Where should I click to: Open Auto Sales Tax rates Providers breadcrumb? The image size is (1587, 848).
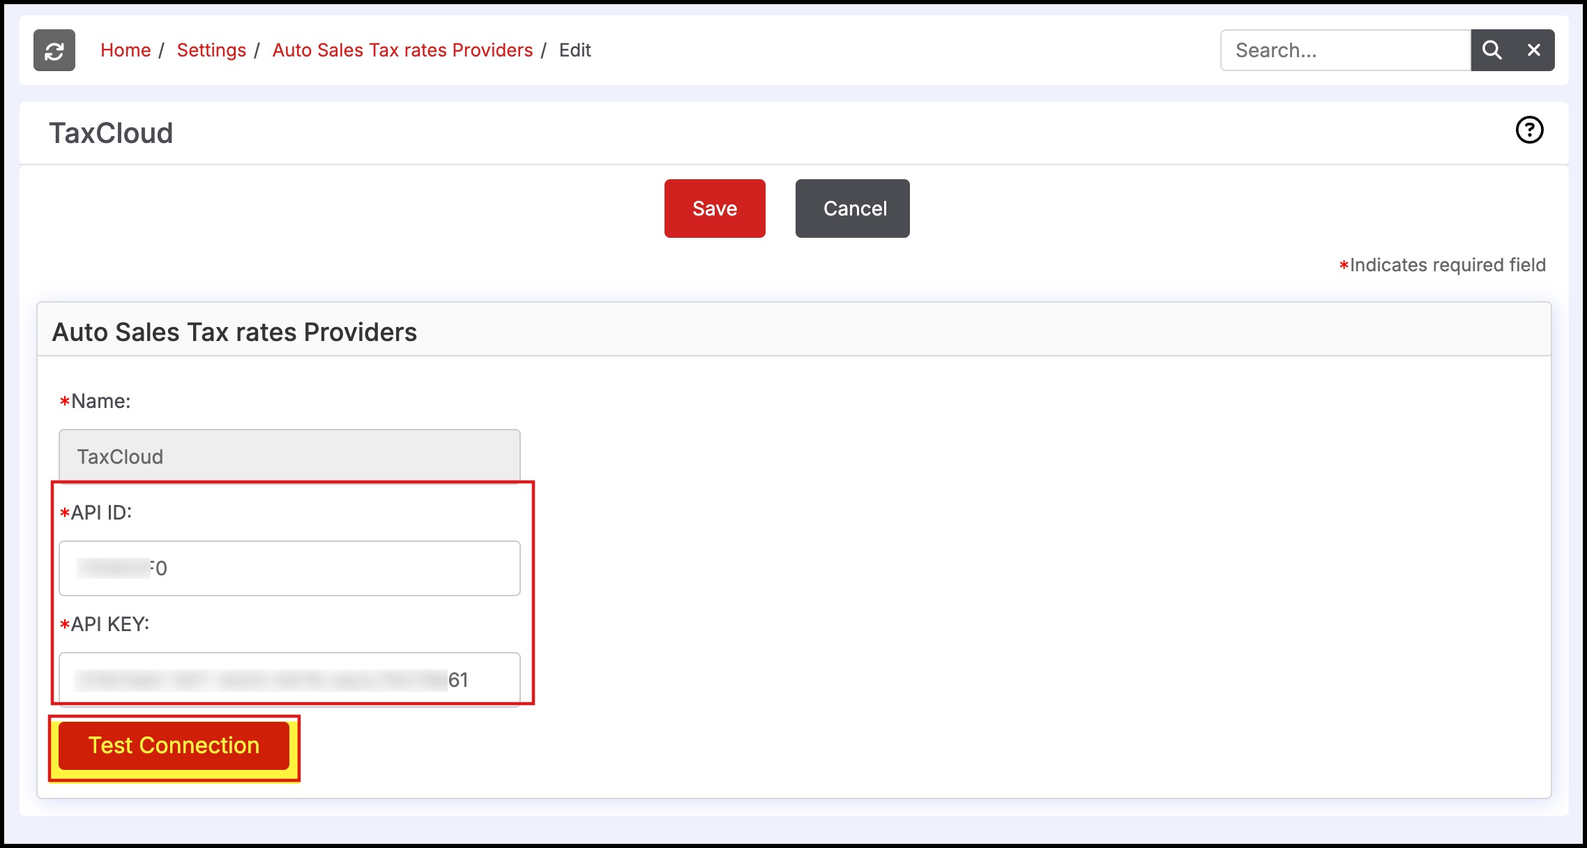coord(402,50)
